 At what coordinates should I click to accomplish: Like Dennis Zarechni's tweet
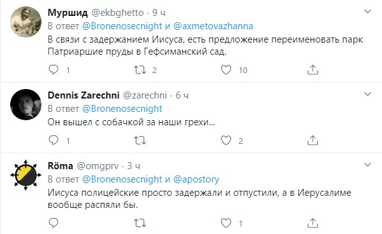point(226,141)
